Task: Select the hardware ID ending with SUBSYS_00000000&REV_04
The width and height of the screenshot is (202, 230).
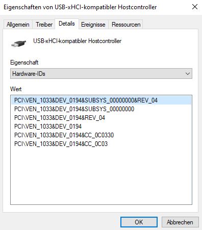Action: coord(102,100)
